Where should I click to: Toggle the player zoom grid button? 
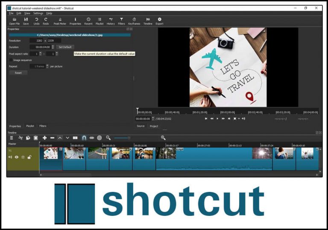coord(235,119)
